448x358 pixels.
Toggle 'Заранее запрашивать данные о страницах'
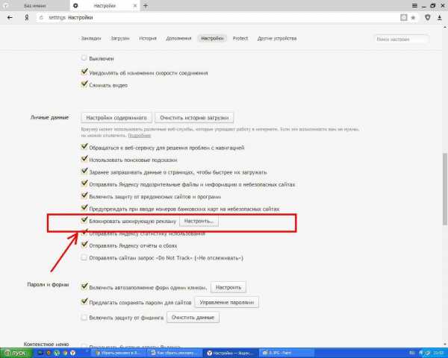click(x=84, y=172)
